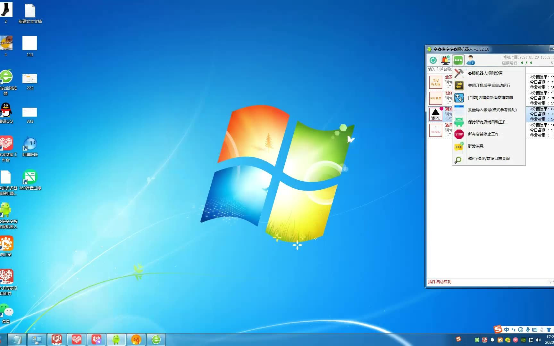This screenshot has height=346, width=554.
Task: Click 3分回复率 text in the 金家 row
Action: click(539, 77)
